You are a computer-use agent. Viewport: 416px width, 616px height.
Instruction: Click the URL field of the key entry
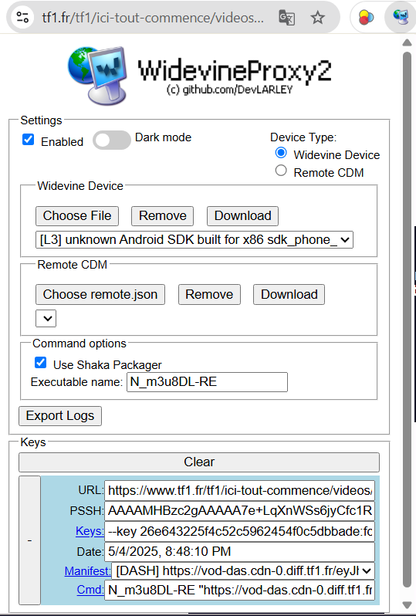point(239,490)
